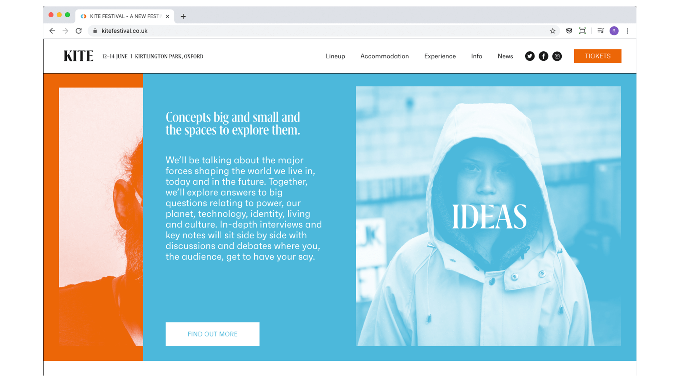Click the FIND OUT MORE button

(x=213, y=334)
